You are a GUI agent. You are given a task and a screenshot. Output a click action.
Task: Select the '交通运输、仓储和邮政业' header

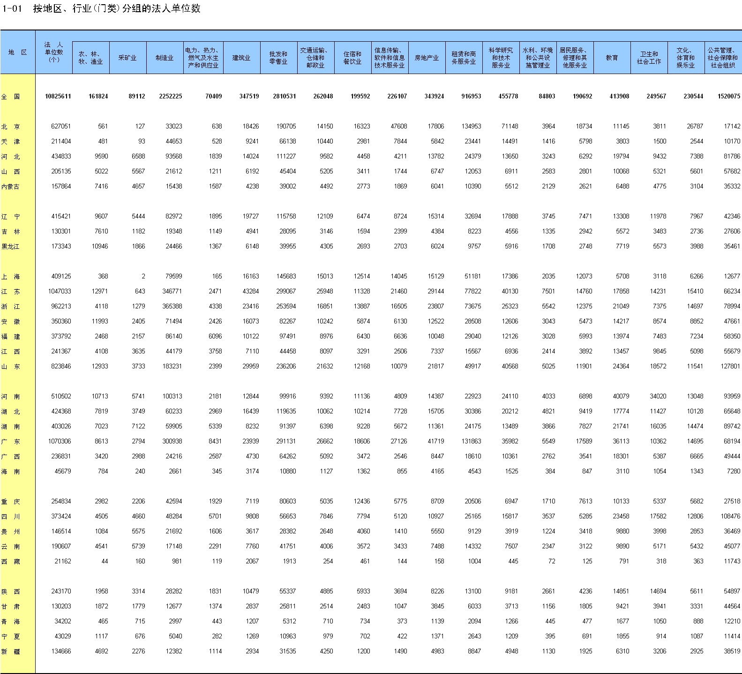pos(316,58)
